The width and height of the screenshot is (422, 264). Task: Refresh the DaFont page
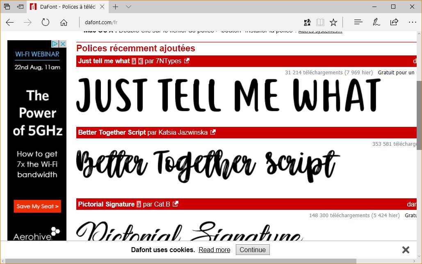(46, 23)
